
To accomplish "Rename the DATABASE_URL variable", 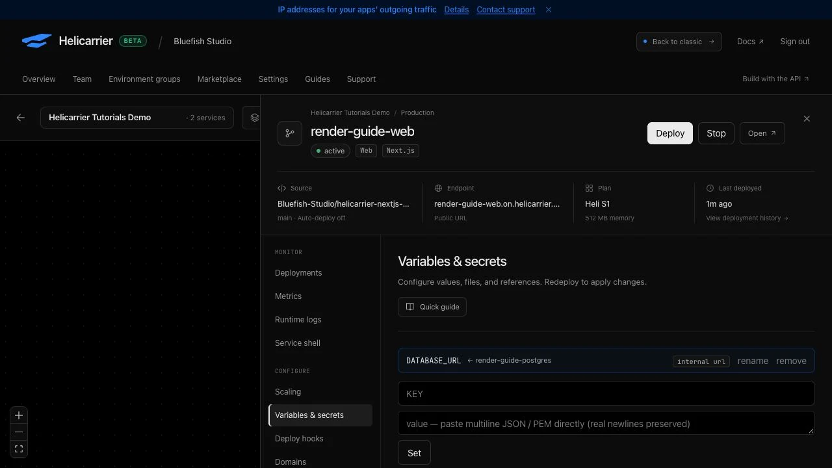I will tap(753, 361).
